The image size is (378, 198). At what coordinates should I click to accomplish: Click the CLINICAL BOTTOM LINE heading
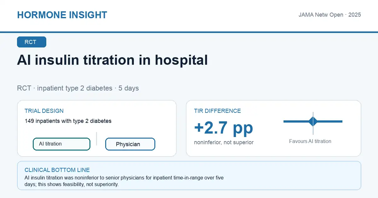57,170
